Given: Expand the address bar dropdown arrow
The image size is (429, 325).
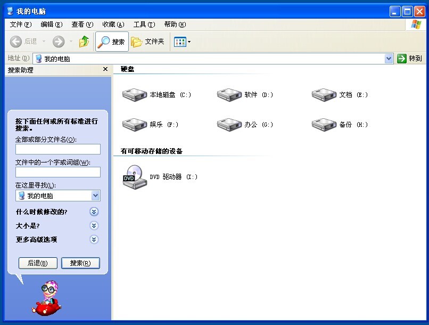Looking at the screenshot, I should click(x=389, y=59).
